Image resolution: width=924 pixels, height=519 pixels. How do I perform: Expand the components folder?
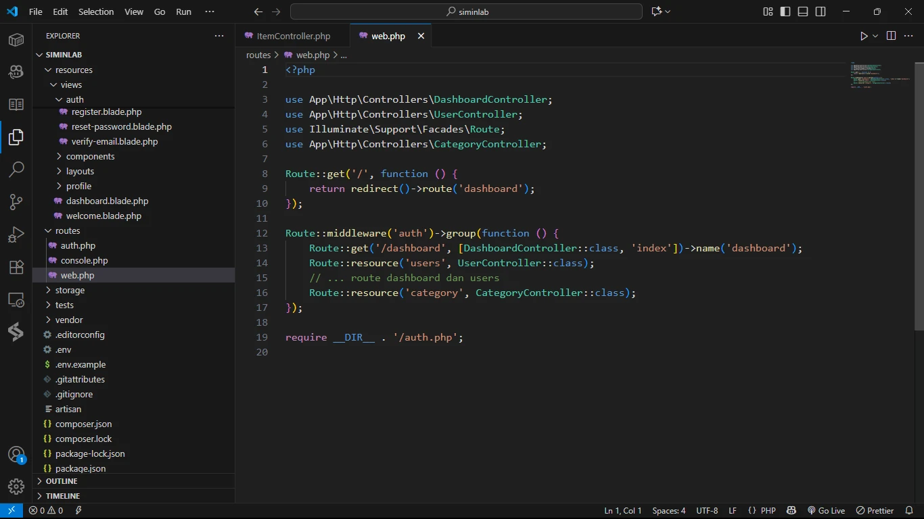(90, 156)
